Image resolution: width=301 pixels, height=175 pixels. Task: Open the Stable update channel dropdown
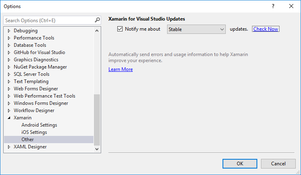pyautogui.click(x=196, y=29)
